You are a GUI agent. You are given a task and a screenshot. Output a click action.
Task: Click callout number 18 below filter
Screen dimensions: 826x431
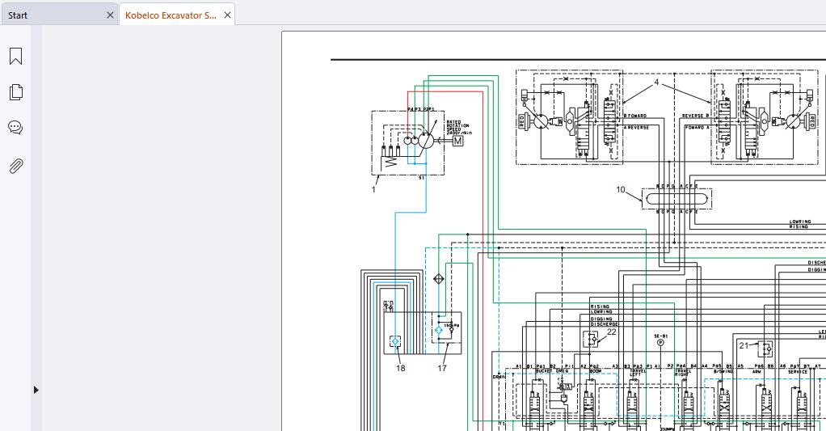point(400,368)
